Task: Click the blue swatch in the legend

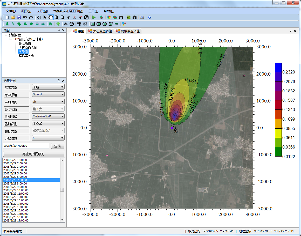Action: [x=278, y=67]
